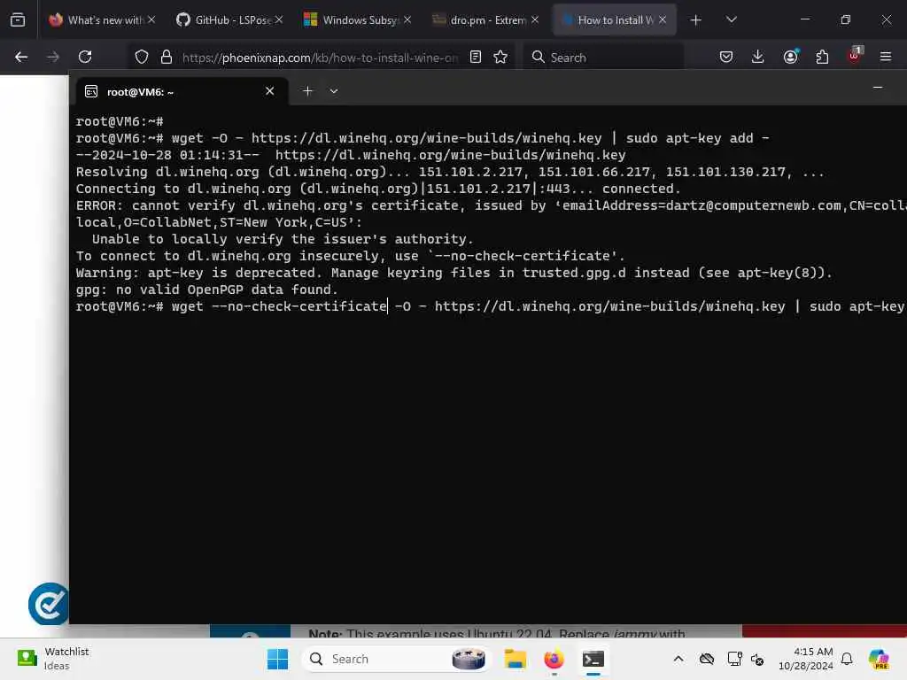The image size is (907, 680).
Task: Open the monitor-shaped system tray icon
Action: pos(734,659)
